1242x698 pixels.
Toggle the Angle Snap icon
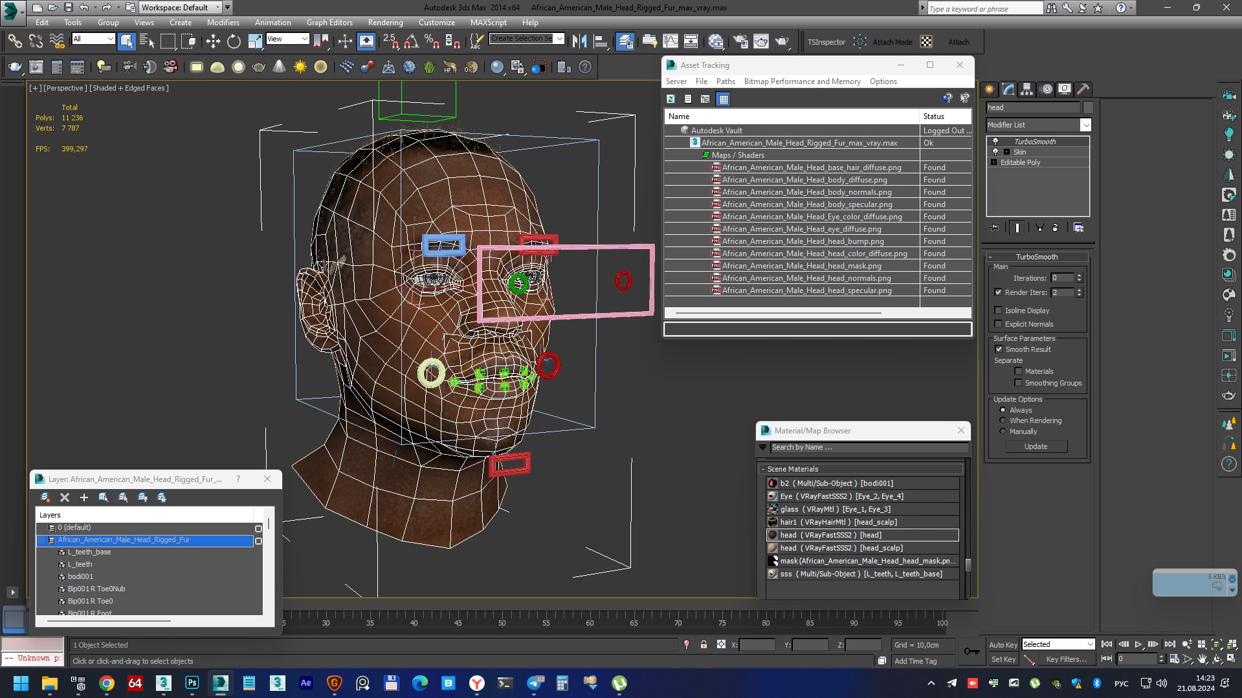coord(411,41)
